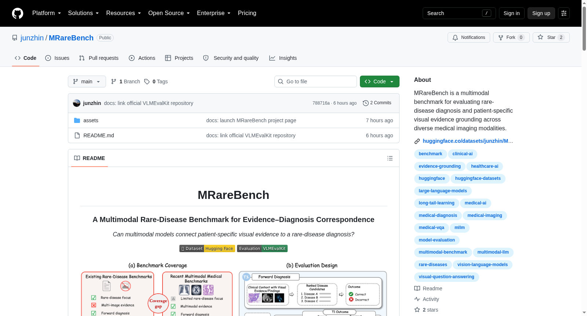This screenshot has height=316, width=587.
Task: Open the Insights tab
Action: pos(283,58)
